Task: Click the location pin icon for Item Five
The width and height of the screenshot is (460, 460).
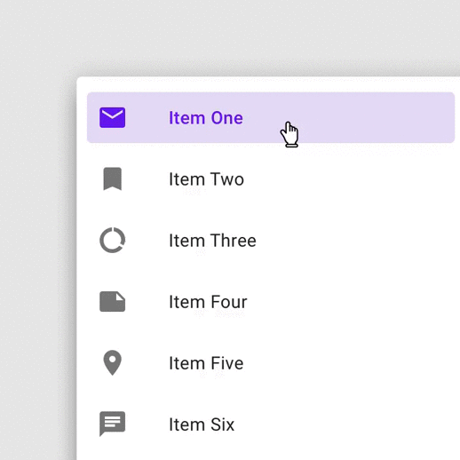Action: click(x=113, y=362)
